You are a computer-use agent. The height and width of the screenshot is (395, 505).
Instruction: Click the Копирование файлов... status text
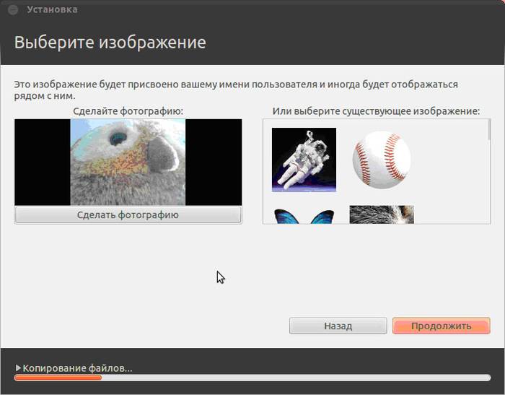[x=77, y=368]
